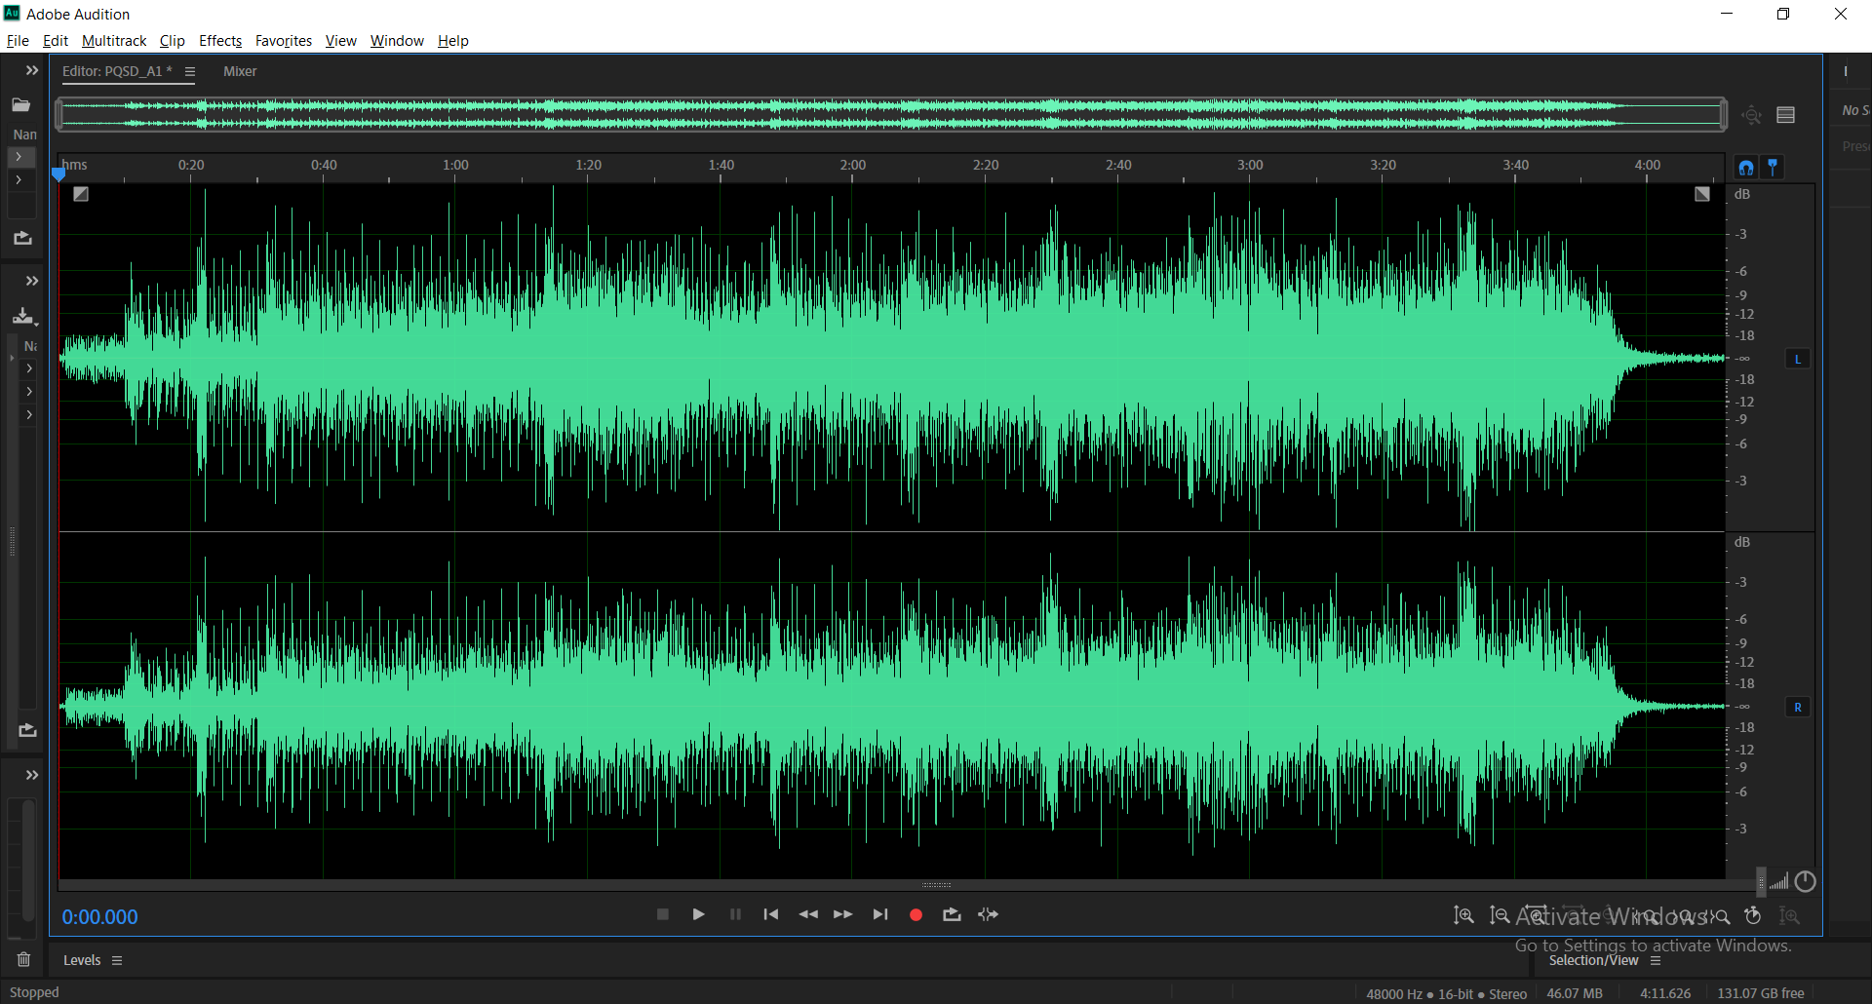The width and height of the screenshot is (1872, 1004).
Task: Click the Fast Forward button
Action: [843, 914]
